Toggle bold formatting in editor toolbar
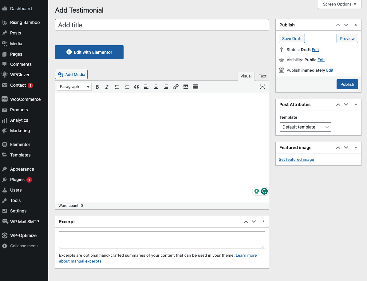367x281 pixels. (x=97, y=87)
